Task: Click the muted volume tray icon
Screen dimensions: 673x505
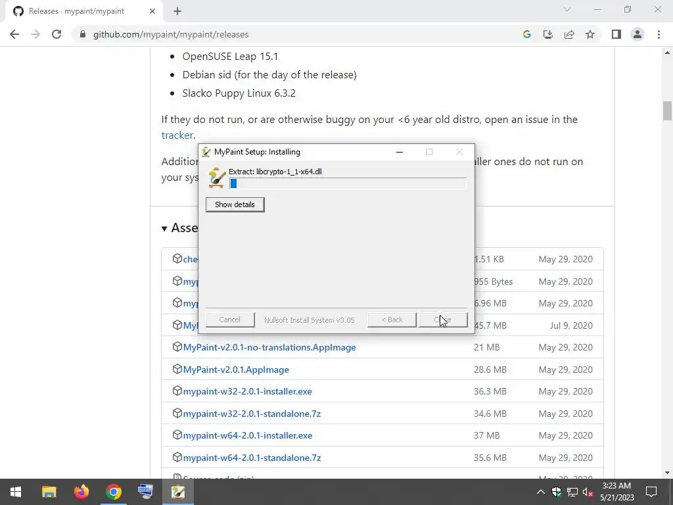Action: coord(588,492)
